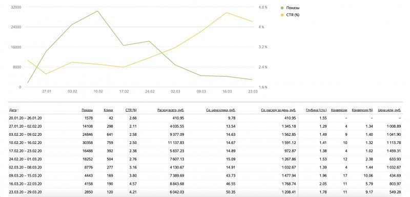The image size is (410, 197).
Task: Sort by the CTR (%) column header
Action: (x=131, y=110)
